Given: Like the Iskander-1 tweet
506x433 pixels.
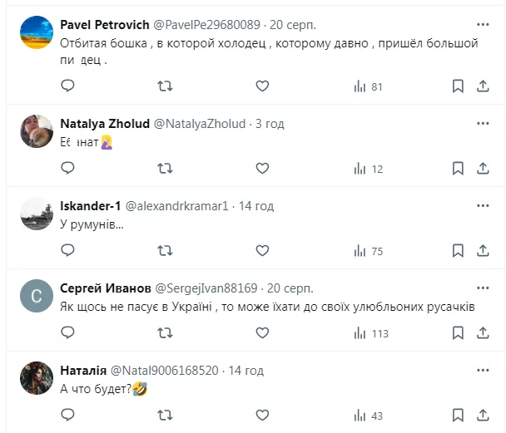Looking at the screenshot, I should click(x=262, y=250).
